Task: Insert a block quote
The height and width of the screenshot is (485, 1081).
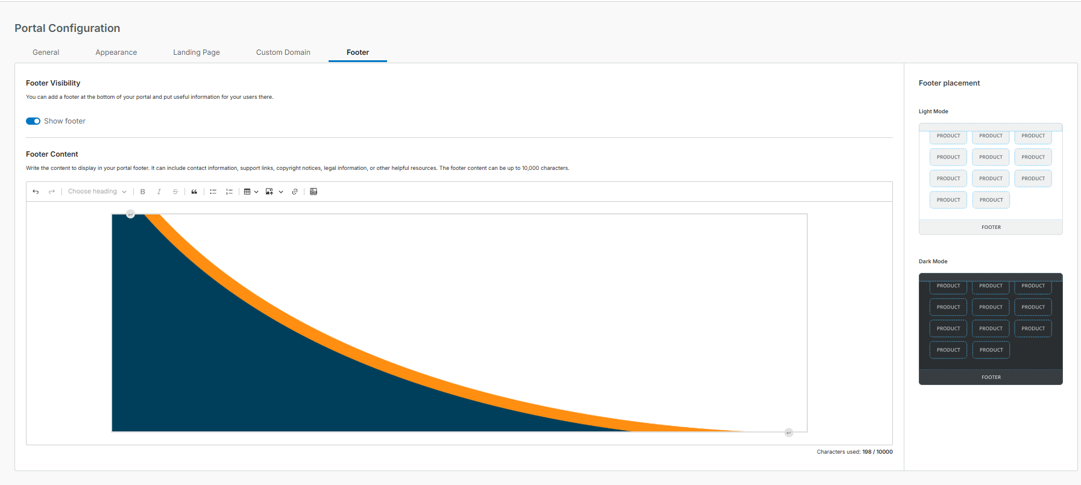Action: coord(194,192)
